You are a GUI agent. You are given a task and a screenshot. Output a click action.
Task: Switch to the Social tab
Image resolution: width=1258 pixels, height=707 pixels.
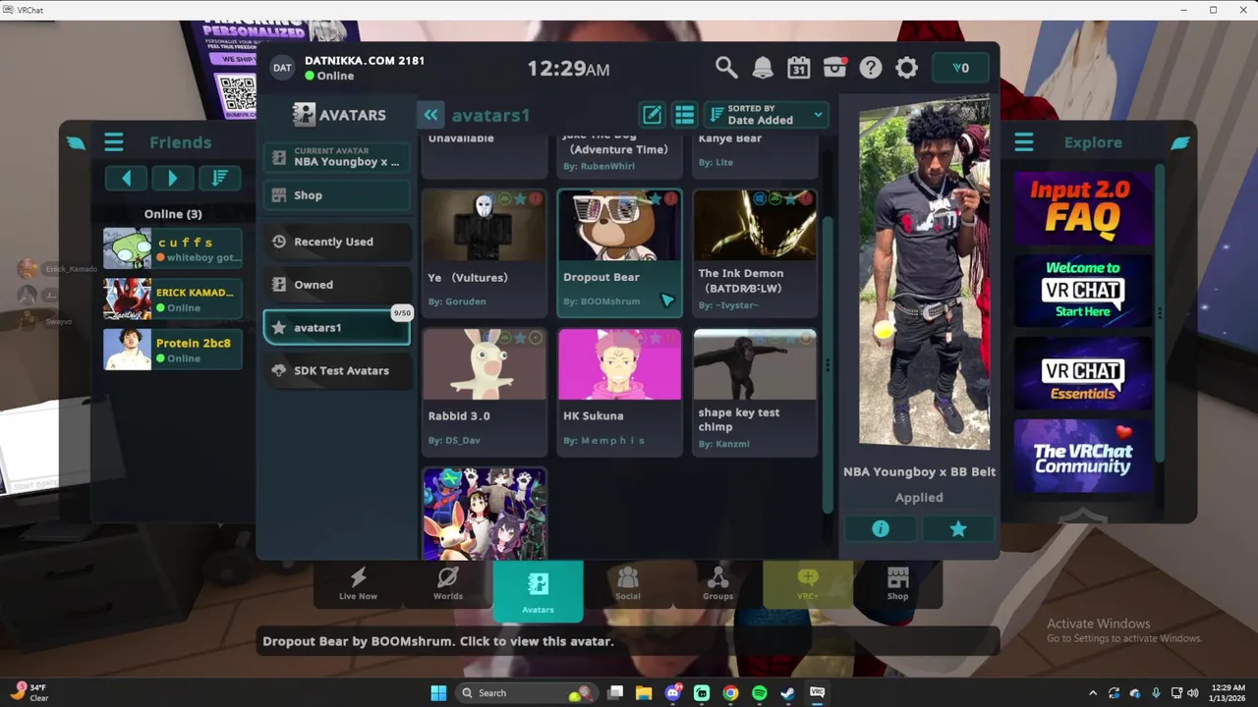pos(628,583)
